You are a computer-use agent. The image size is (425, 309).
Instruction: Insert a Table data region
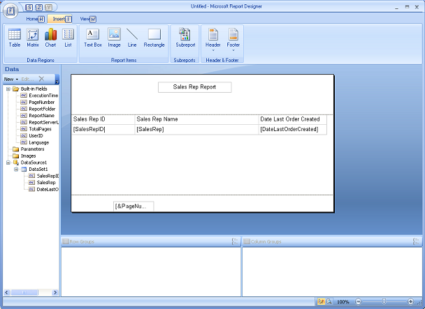15,38
